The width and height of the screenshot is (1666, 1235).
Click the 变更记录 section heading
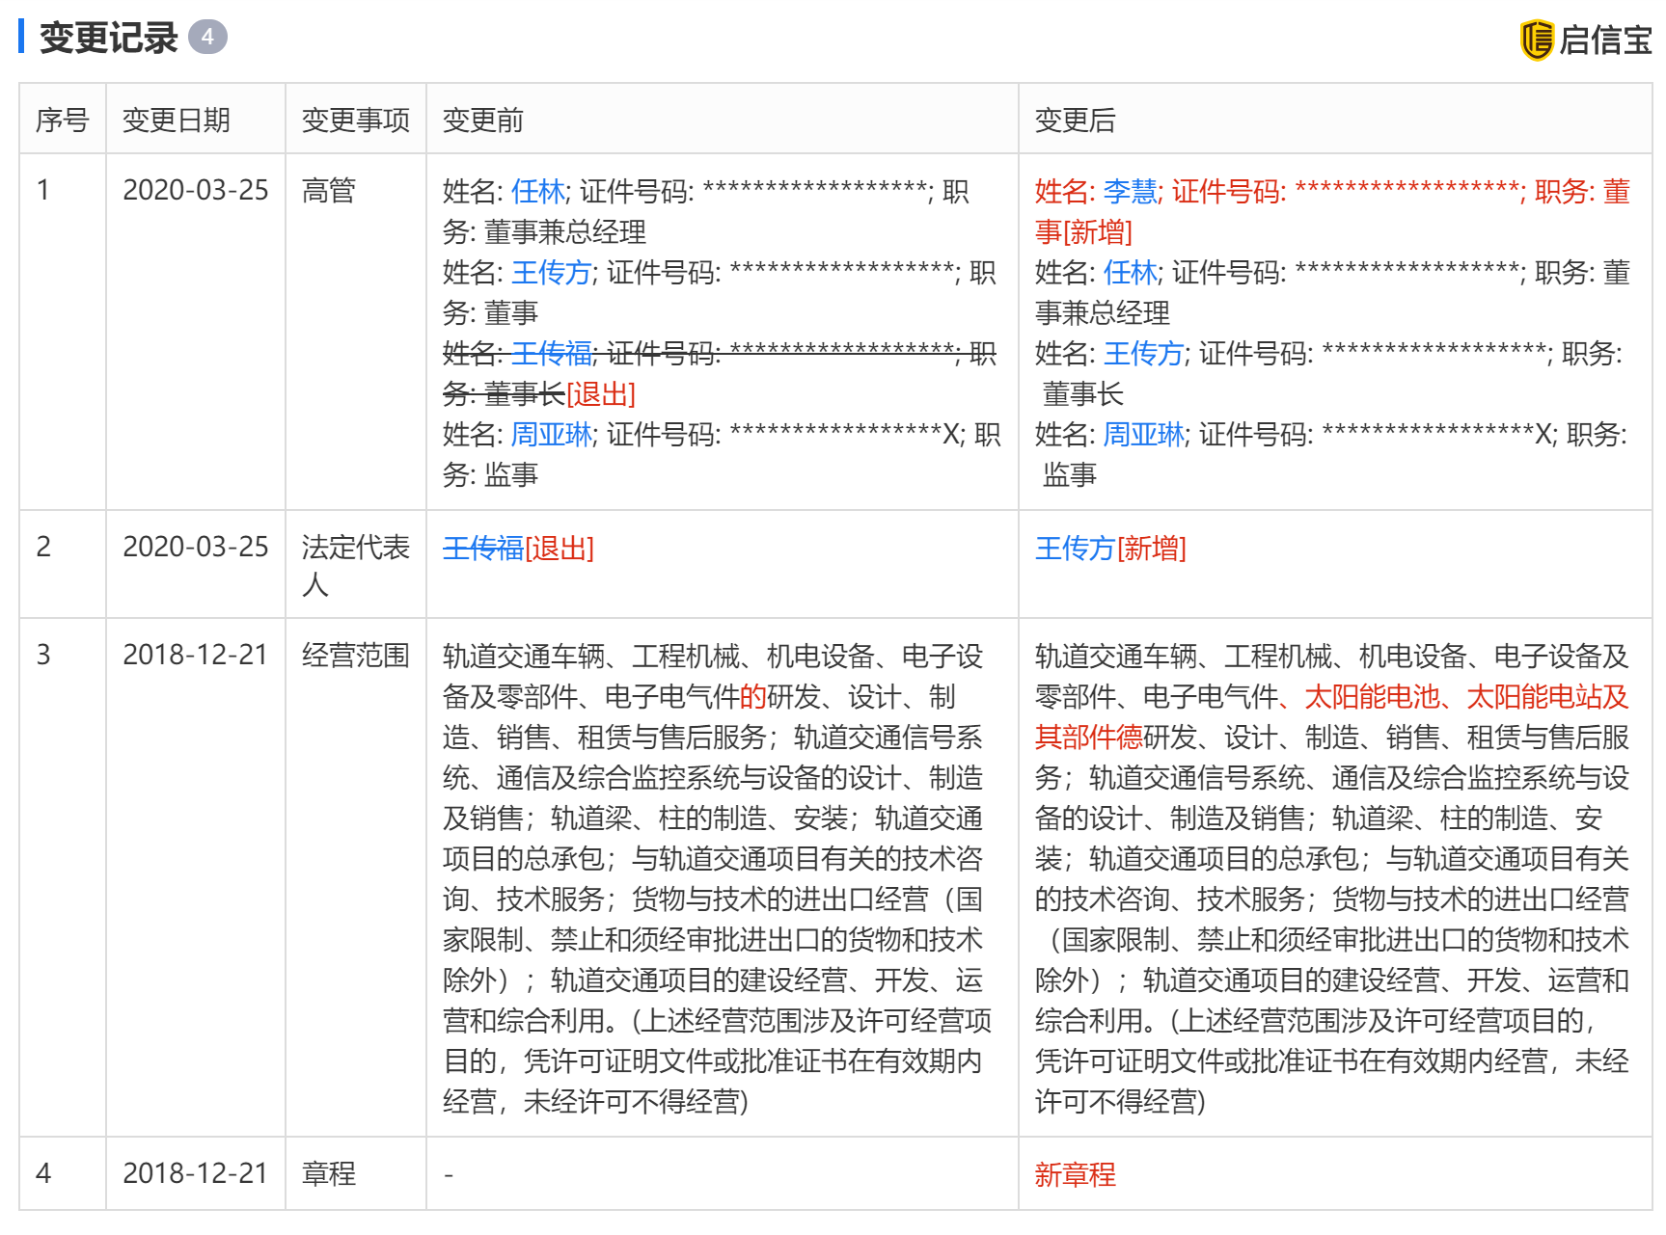click(108, 39)
